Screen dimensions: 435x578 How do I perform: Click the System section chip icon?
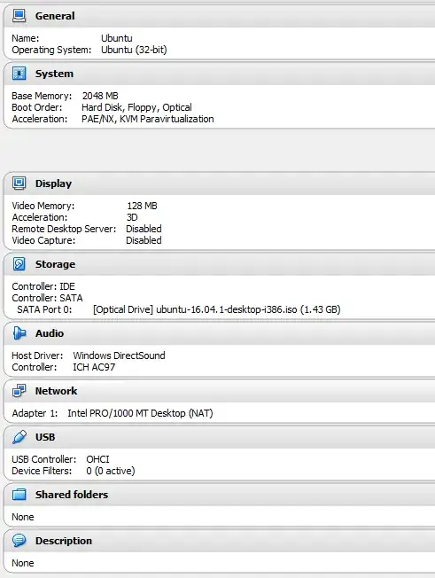tap(19, 74)
